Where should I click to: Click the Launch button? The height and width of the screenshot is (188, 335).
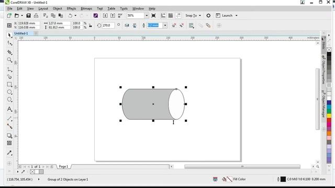(225, 16)
